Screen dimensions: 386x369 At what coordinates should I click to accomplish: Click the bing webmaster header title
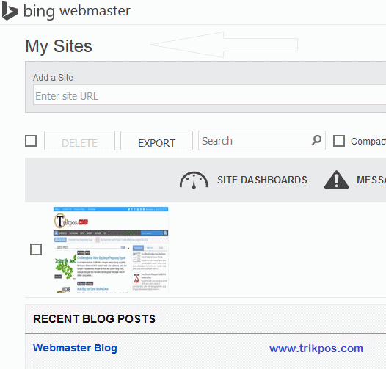(x=77, y=11)
